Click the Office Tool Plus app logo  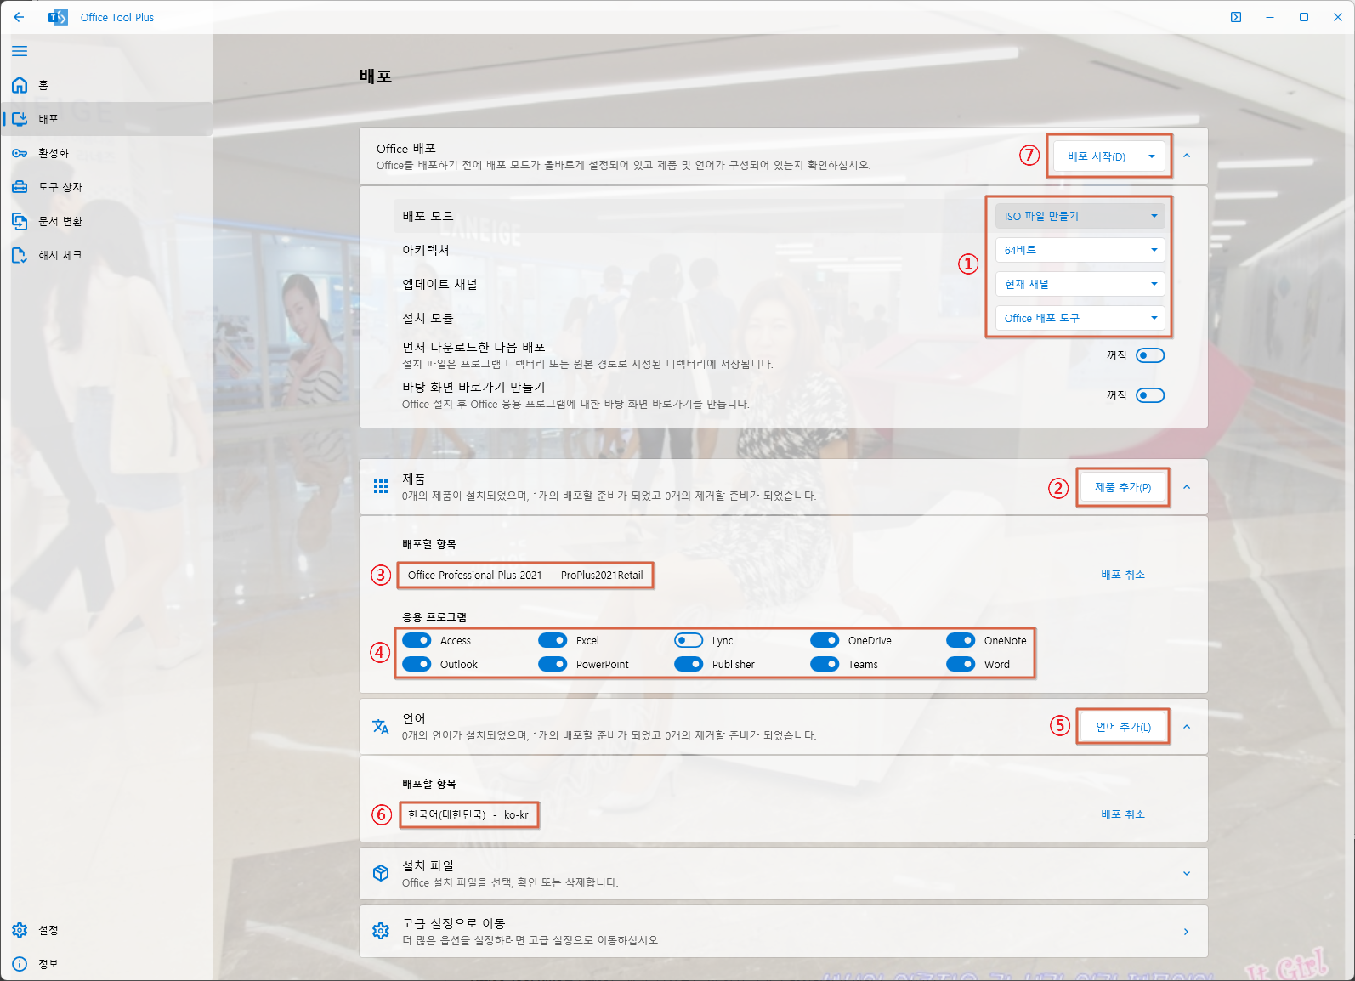(58, 17)
